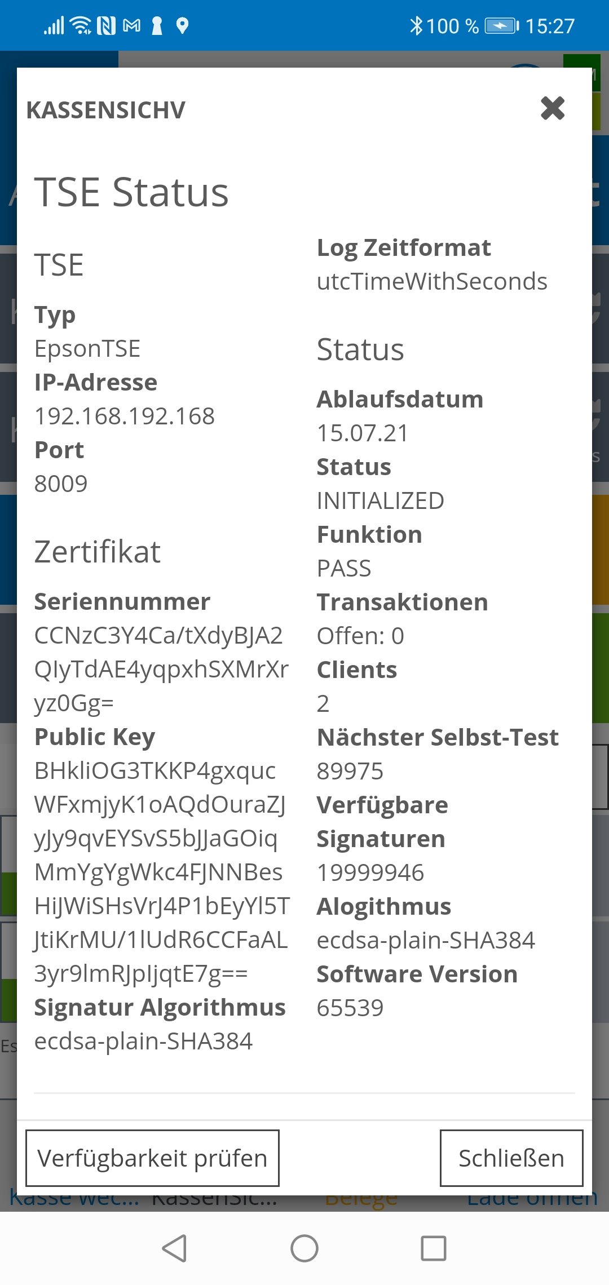Image resolution: width=609 pixels, height=1285 pixels.
Task: Tap the Ablaufsdatum value 15.07.21
Action: point(363,433)
